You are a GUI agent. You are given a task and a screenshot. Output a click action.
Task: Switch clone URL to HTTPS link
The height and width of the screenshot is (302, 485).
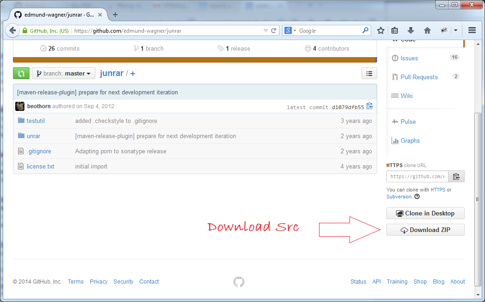click(438, 190)
